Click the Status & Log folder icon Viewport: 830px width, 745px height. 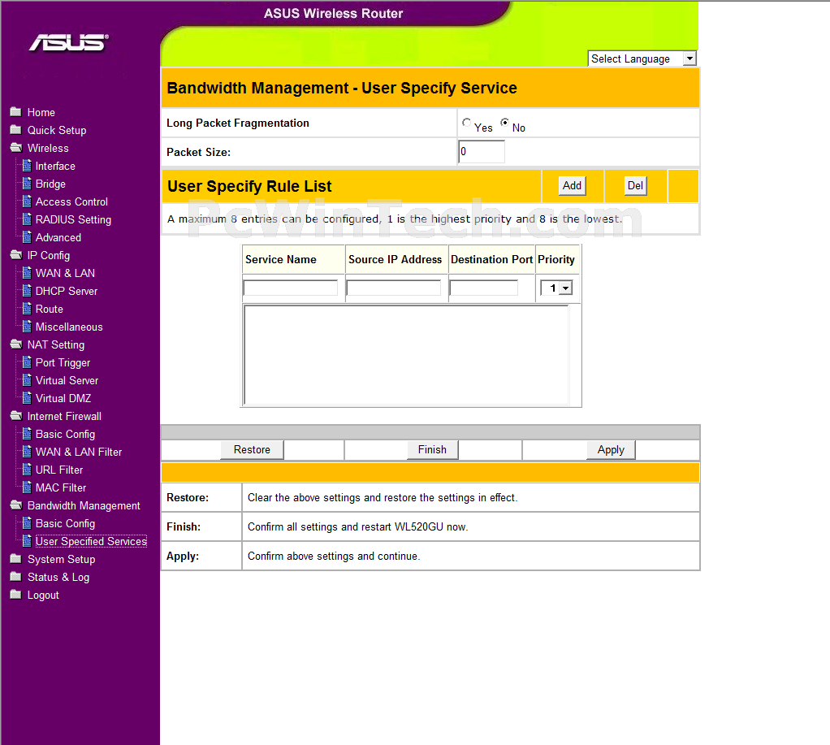pos(16,577)
